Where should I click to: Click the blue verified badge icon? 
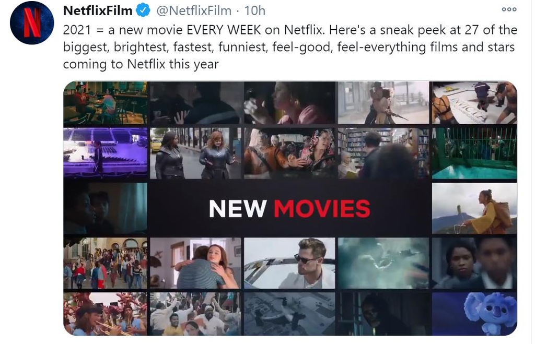point(143,10)
